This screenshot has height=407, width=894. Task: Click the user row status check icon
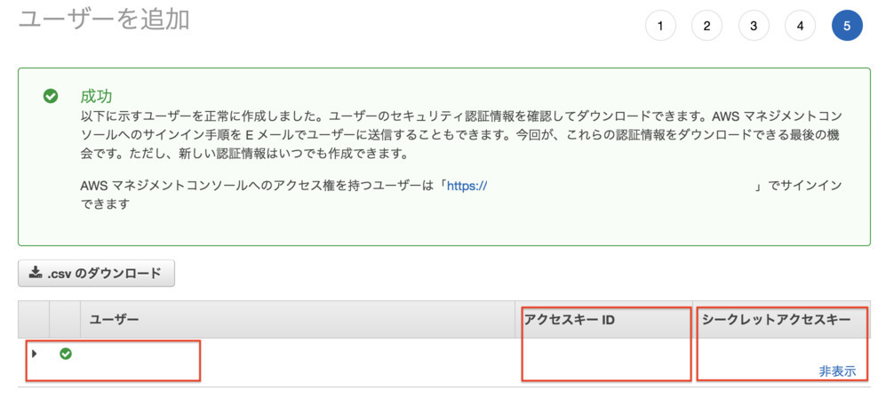click(66, 354)
